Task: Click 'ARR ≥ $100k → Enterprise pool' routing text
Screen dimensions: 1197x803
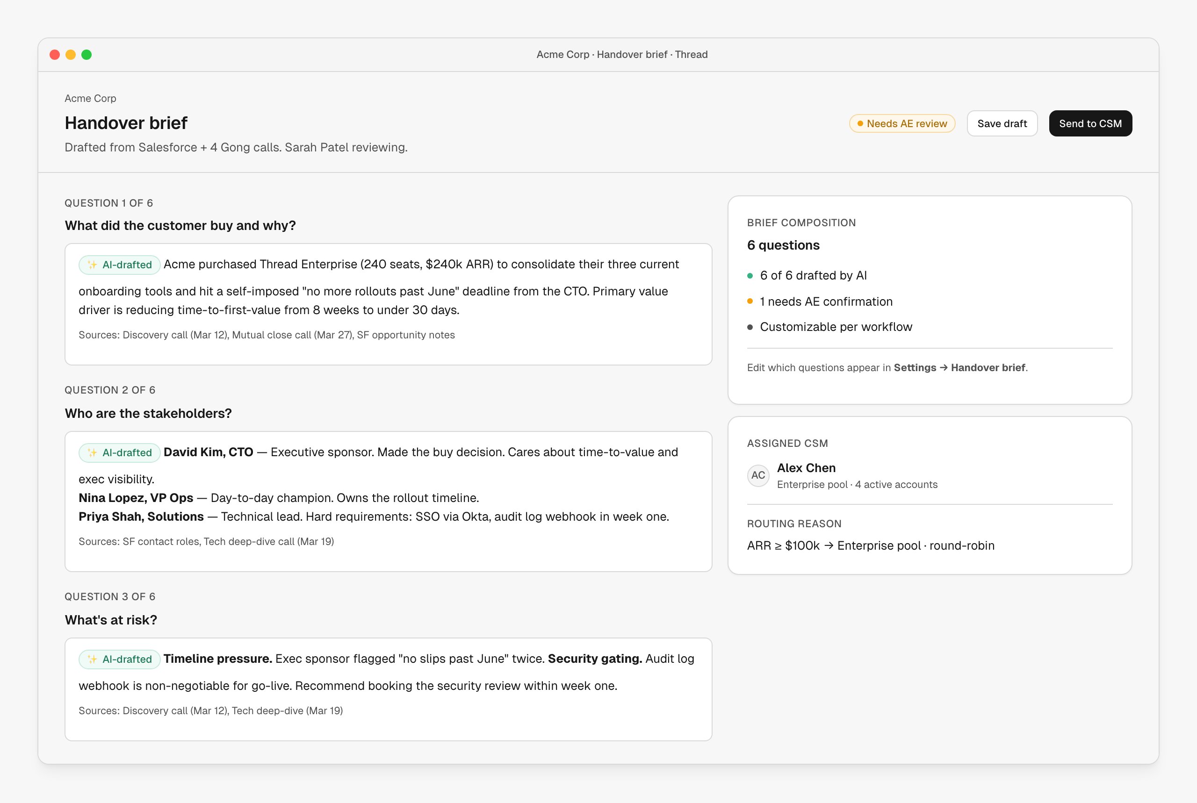Action: [x=870, y=545]
